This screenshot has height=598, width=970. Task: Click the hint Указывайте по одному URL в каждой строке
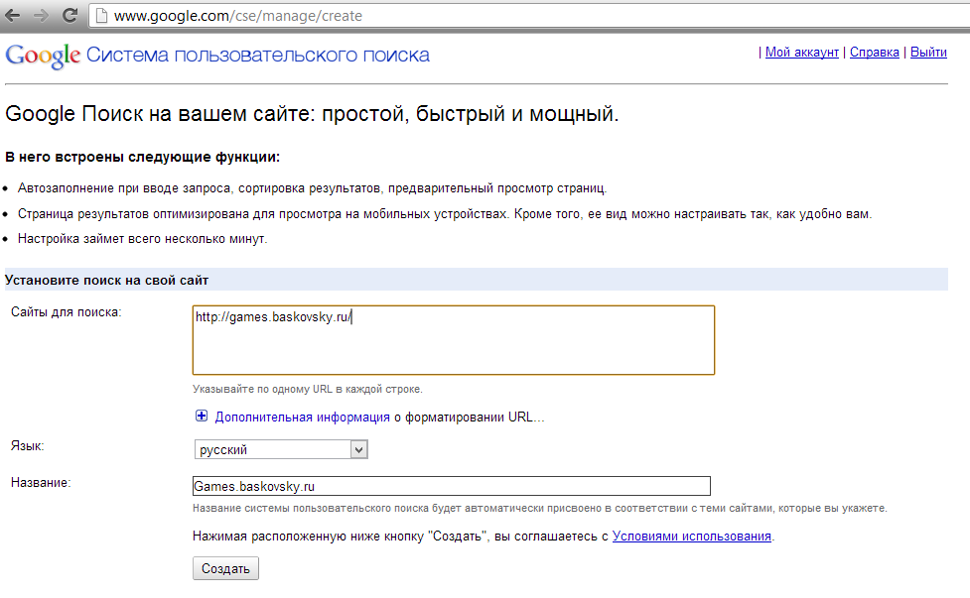pyautogui.click(x=308, y=389)
